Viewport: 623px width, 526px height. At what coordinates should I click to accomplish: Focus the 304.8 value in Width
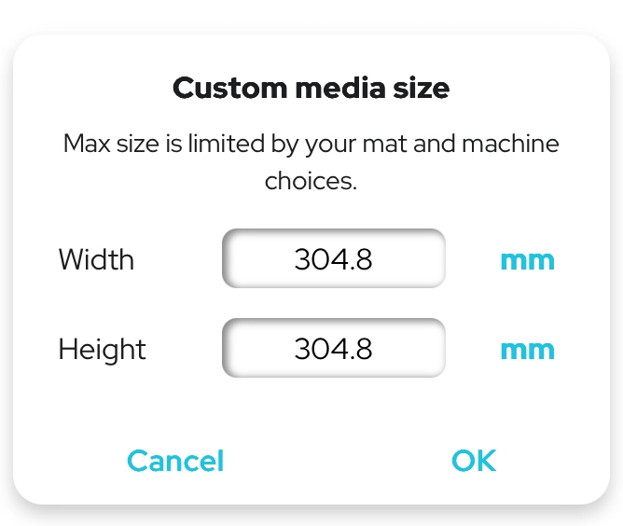coord(333,259)
